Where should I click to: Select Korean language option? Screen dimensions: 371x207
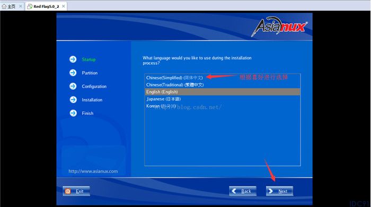(x=223, y=106)
